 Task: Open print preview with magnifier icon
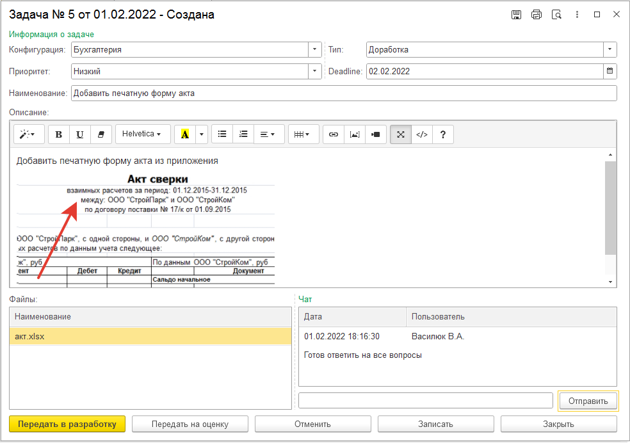point(556,15)
